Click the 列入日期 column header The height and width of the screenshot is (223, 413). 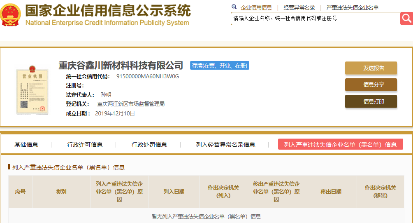[174, 192]
